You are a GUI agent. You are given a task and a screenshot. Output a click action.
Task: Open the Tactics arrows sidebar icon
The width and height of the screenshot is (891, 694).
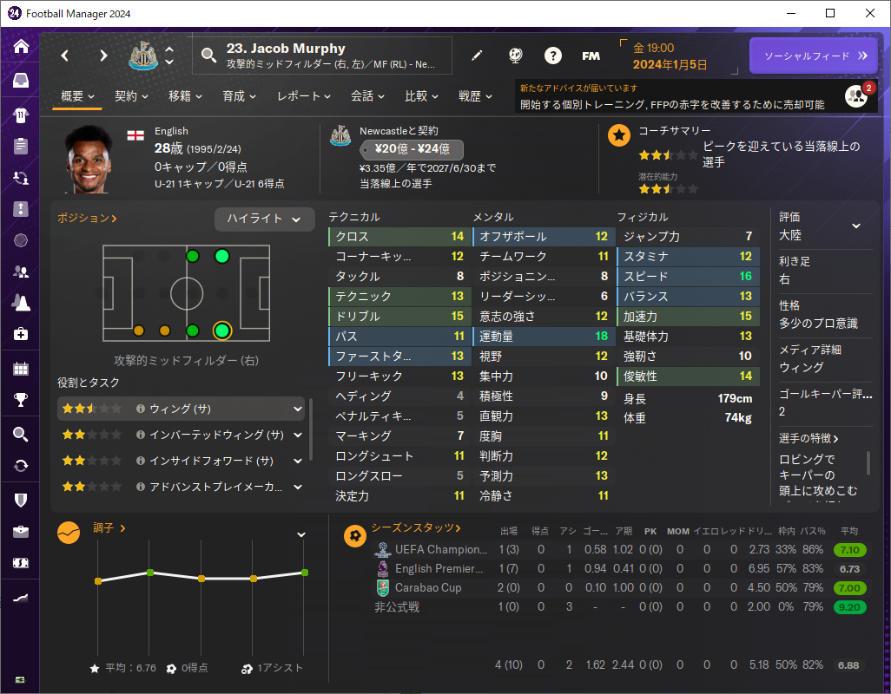[x=21, y=178]
